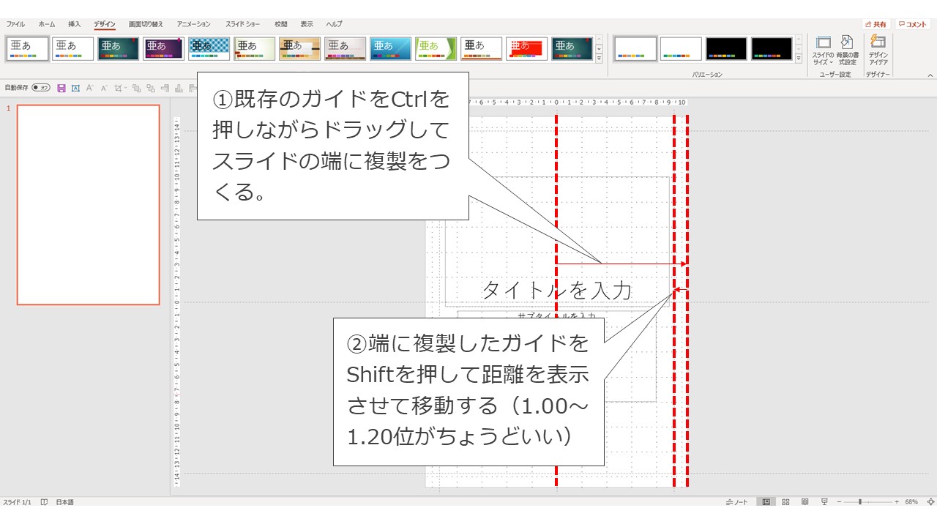Click the text box icon beside the Save icon

[75, 88]
